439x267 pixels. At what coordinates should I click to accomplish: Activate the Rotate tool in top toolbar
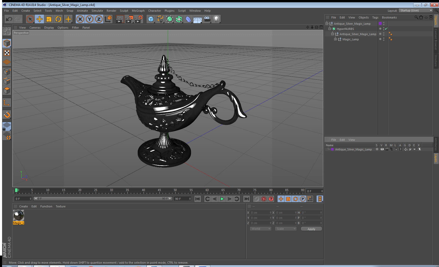pyautogui.click(x=59, y=19)
